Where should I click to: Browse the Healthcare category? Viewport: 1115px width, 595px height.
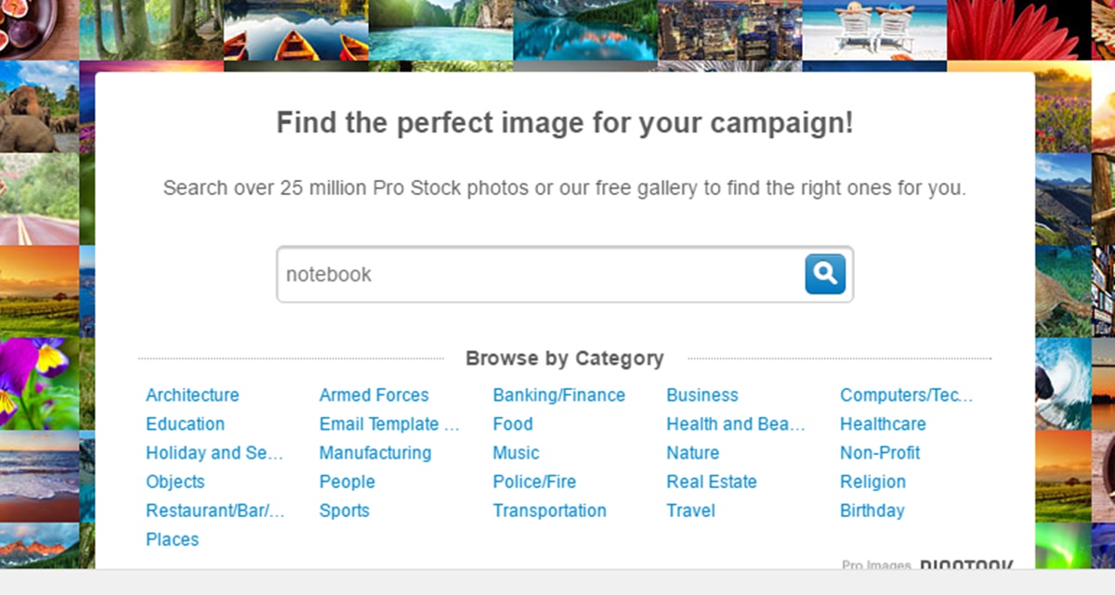[883, 424]
